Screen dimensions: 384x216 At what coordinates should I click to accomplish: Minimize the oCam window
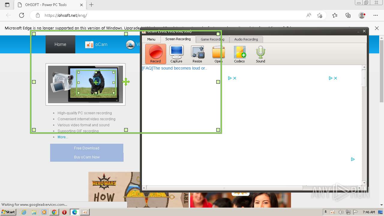[x=358, y=31]
